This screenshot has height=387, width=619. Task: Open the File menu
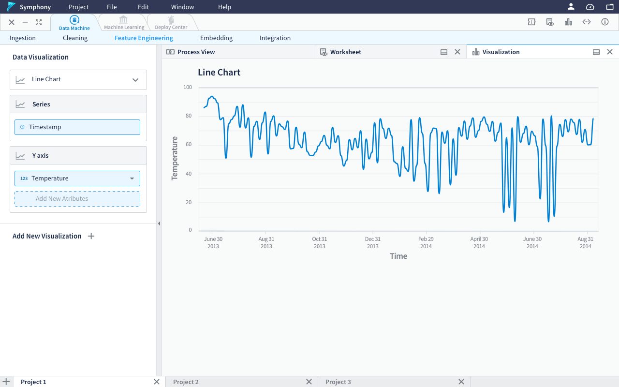112,7
